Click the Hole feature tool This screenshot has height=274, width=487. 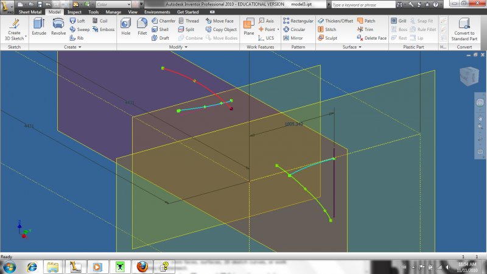coord(125,27)
